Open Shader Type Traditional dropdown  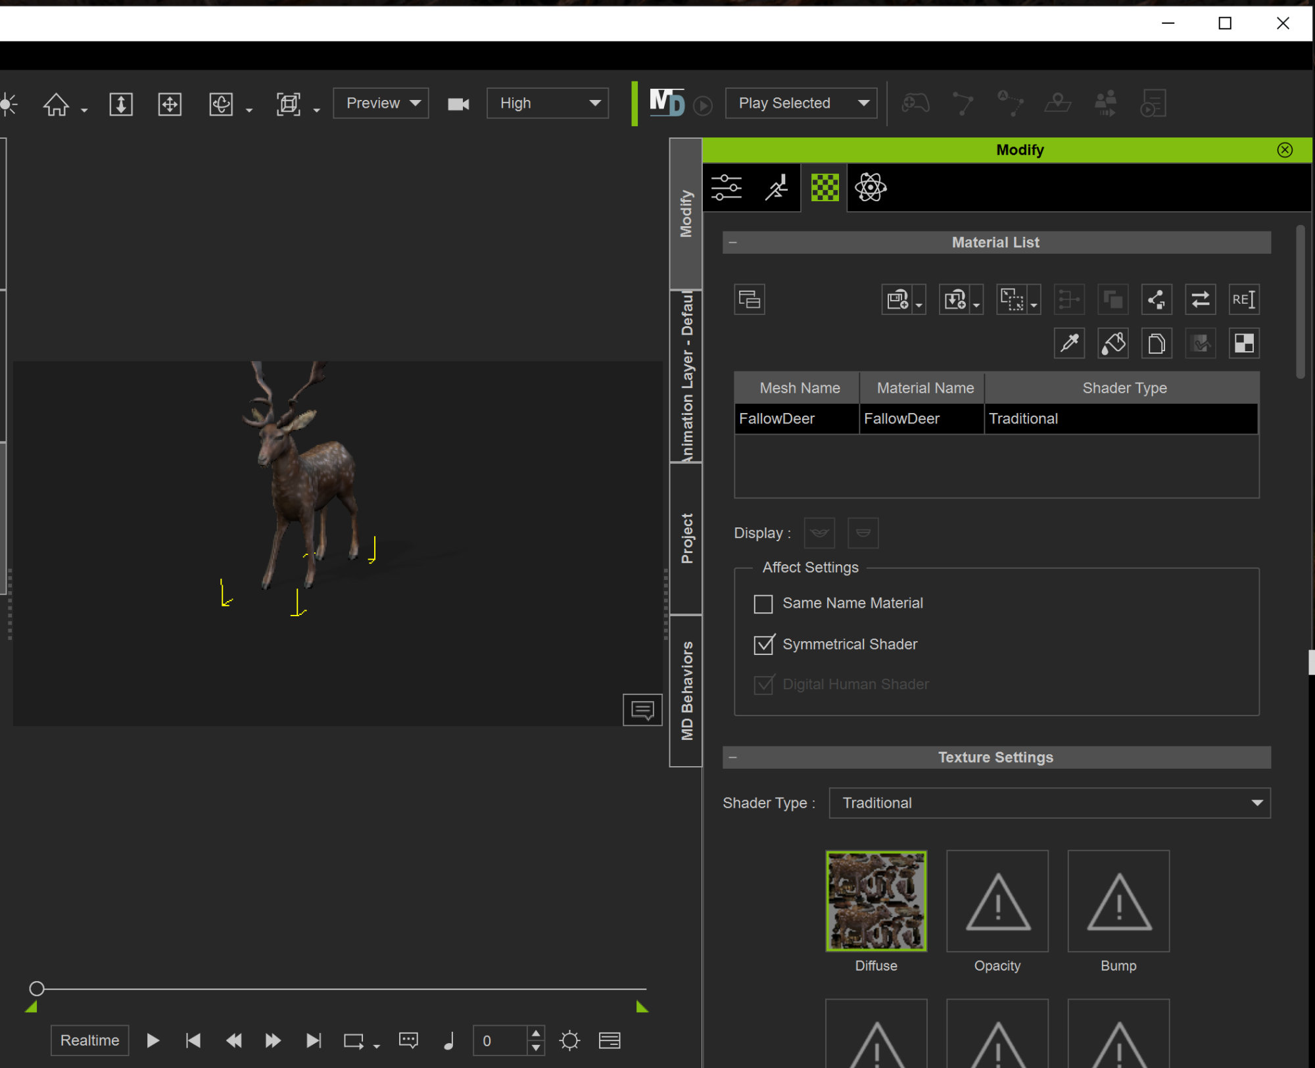pos(1049,803)
